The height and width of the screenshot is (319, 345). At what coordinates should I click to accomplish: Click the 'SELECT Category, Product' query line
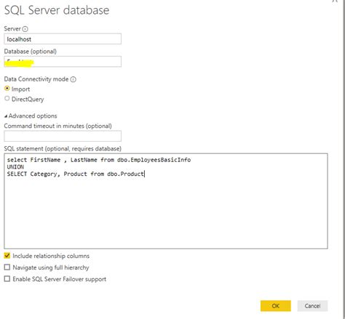point(76,174)
